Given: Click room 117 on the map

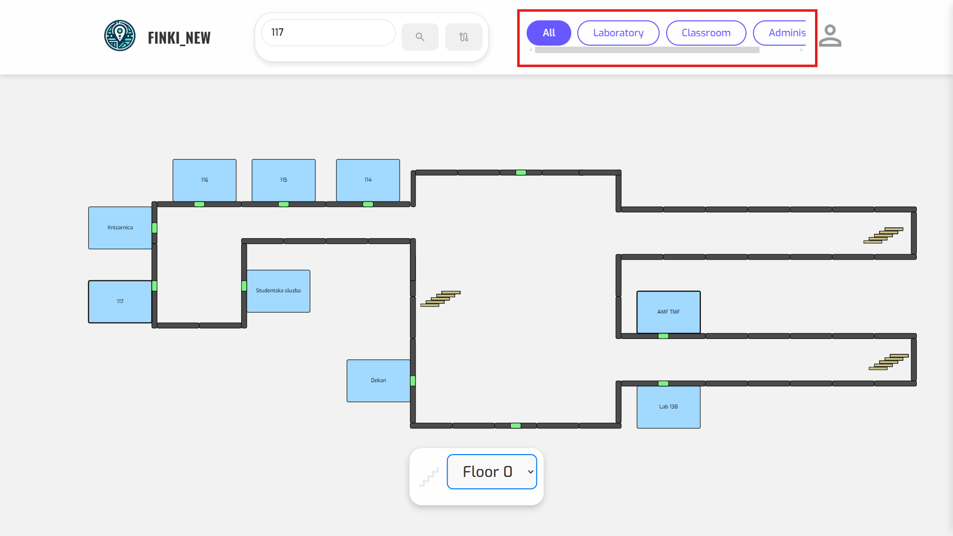Looking at the screenshot, I should click(x=120, y=302).
